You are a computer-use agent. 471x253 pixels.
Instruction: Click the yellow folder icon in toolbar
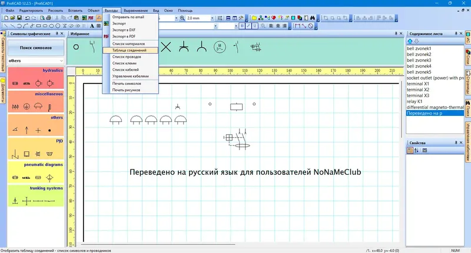pos(254,18)
